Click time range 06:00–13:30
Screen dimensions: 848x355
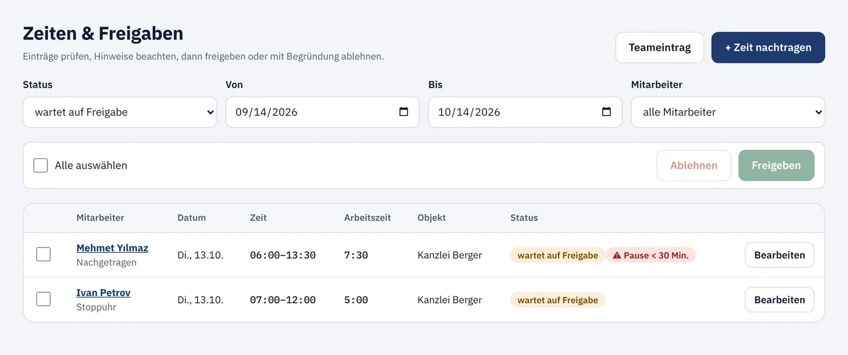[x=283, y=255]
